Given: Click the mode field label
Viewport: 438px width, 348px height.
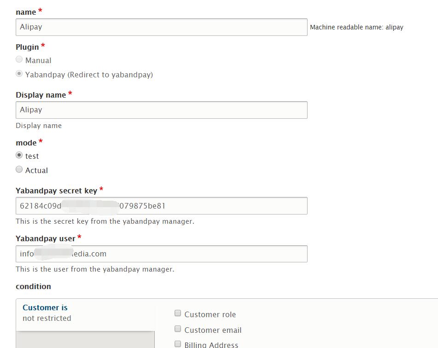Looking at the screenshot, I should point(26,143).
